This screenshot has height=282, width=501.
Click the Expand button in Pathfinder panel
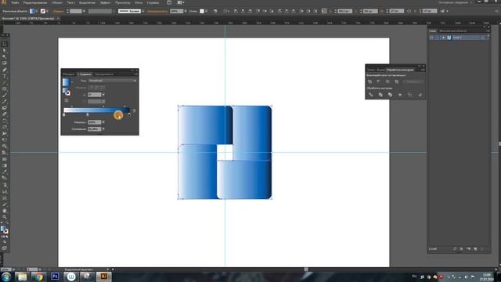pyautogui.click(x=413, y=81)
